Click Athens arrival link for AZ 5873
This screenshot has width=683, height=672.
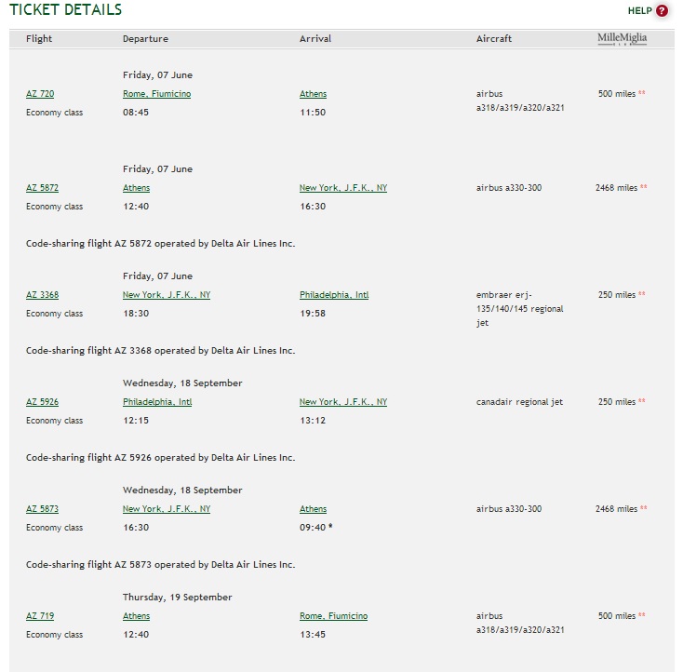(314, 509)
